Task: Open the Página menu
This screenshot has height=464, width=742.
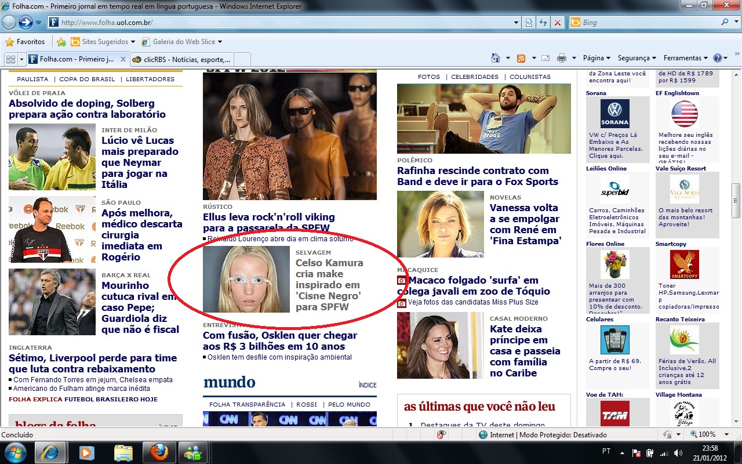Action: pyautogui.click(x=596, y=58)
